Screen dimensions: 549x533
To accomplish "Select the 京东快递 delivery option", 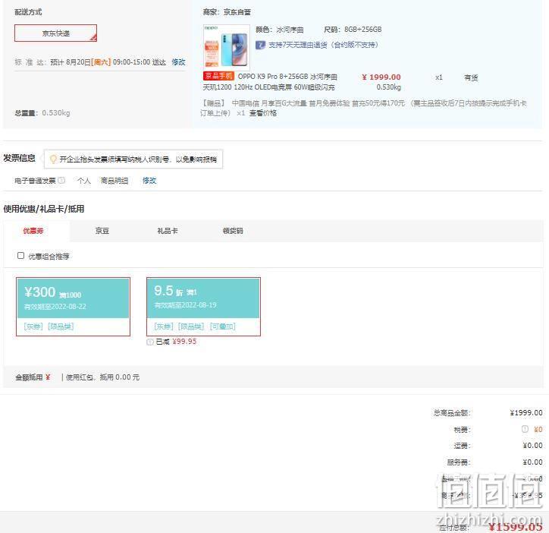I will tap(55, 33).
